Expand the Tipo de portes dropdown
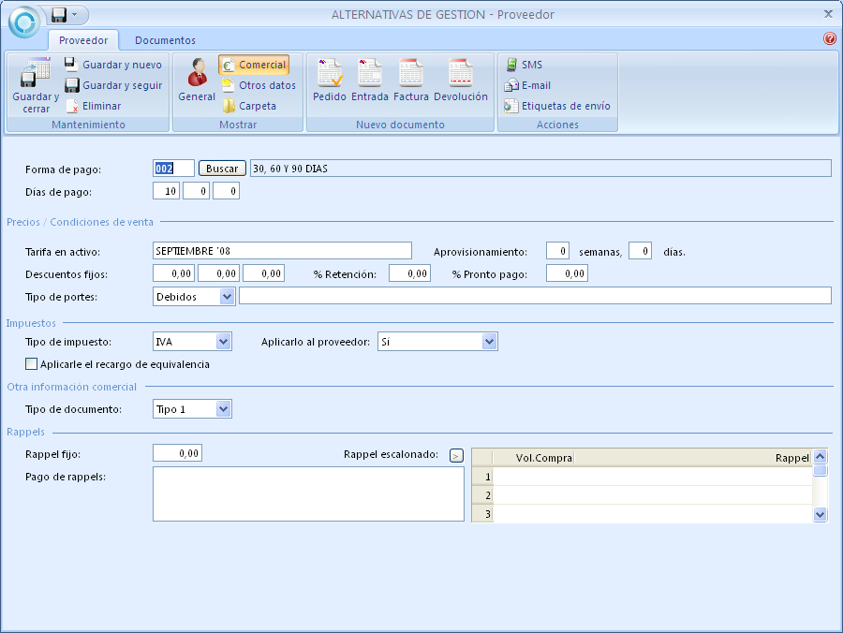 pos(227,296)
